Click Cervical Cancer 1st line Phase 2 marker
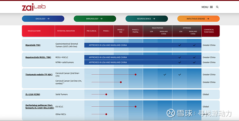This screenshot has height=121, width=239. [121, 82]
